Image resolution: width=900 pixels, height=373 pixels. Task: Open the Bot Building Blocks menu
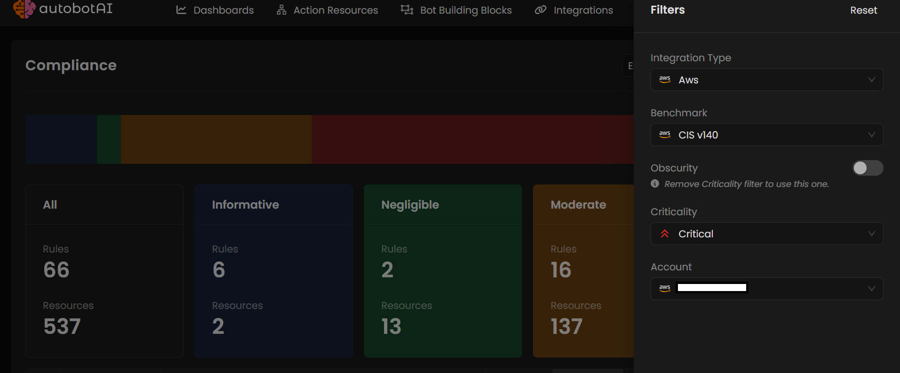click(x=456, y=10)
